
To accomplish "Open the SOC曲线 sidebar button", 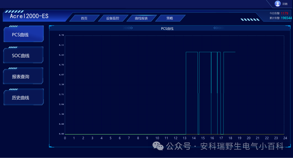I will coord(23,55).
